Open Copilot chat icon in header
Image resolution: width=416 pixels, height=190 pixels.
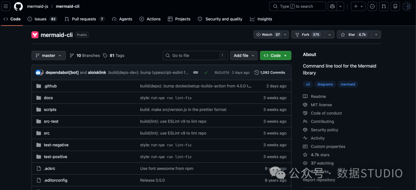(332, 7)
